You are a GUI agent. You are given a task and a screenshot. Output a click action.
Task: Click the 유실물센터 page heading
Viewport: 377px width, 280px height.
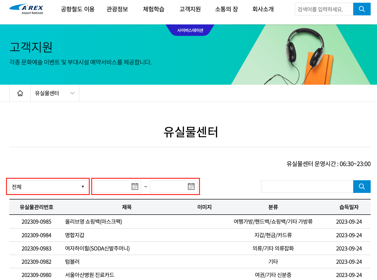tap(191, 132)
